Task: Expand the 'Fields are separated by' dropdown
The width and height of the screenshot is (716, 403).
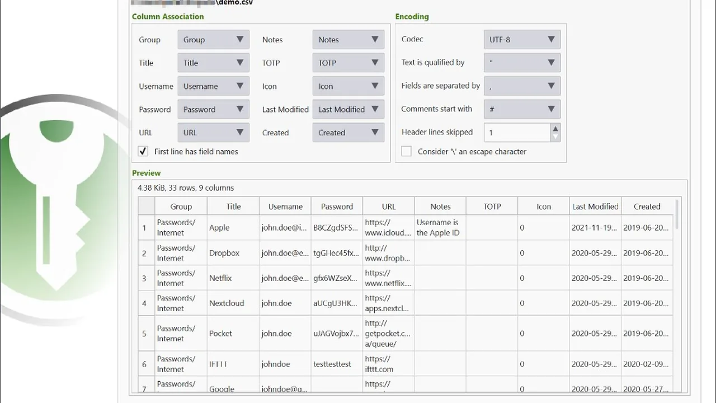Action: pos(522,86)
